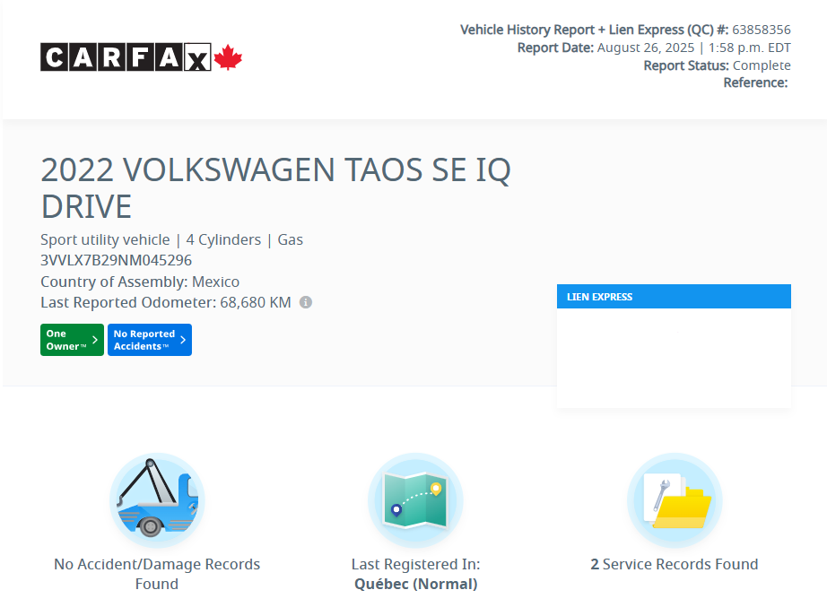The image size is (827, 616).
Task: Expand the chevron on One Owner badge
Action: pyautogui.click(x=95, y=340)
